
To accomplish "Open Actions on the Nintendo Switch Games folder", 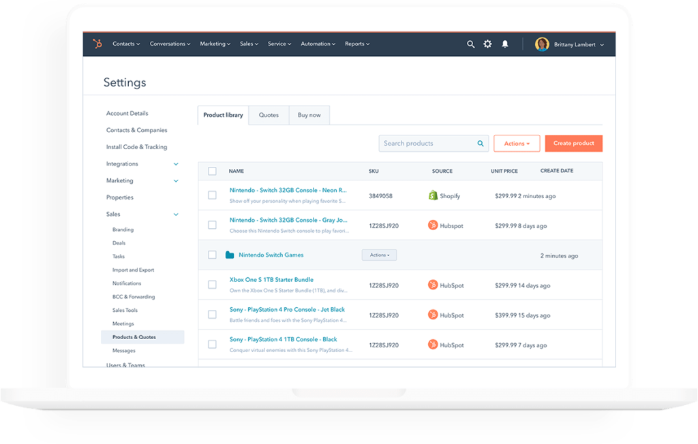I will click(x=379, y=255).
